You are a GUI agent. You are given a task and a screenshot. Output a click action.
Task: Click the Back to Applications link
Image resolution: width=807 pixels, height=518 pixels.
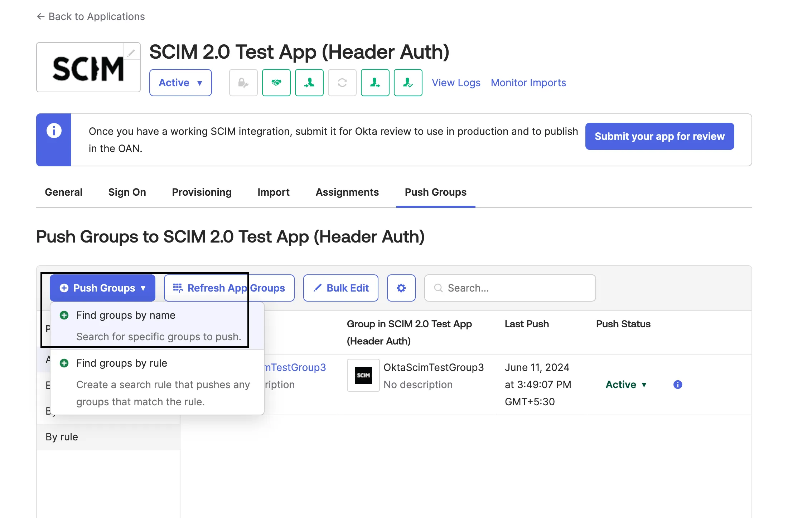(x=91, y=16)
